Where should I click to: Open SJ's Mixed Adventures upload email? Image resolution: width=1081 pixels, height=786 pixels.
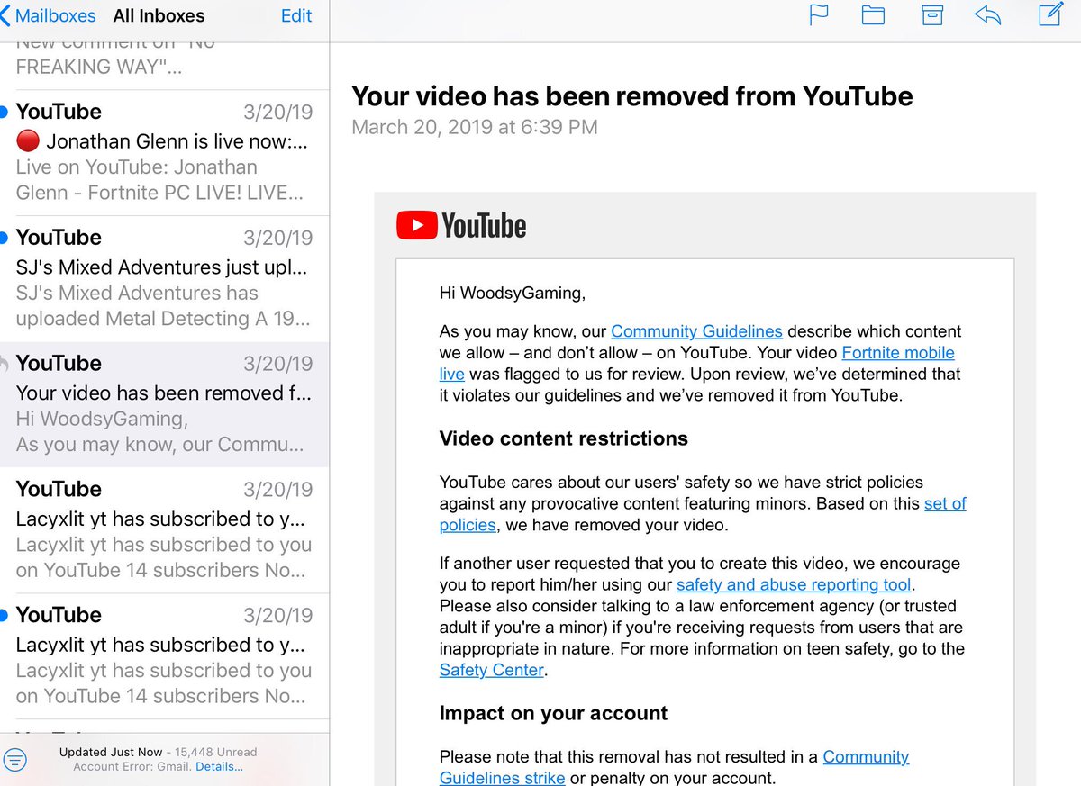[164, 278]
